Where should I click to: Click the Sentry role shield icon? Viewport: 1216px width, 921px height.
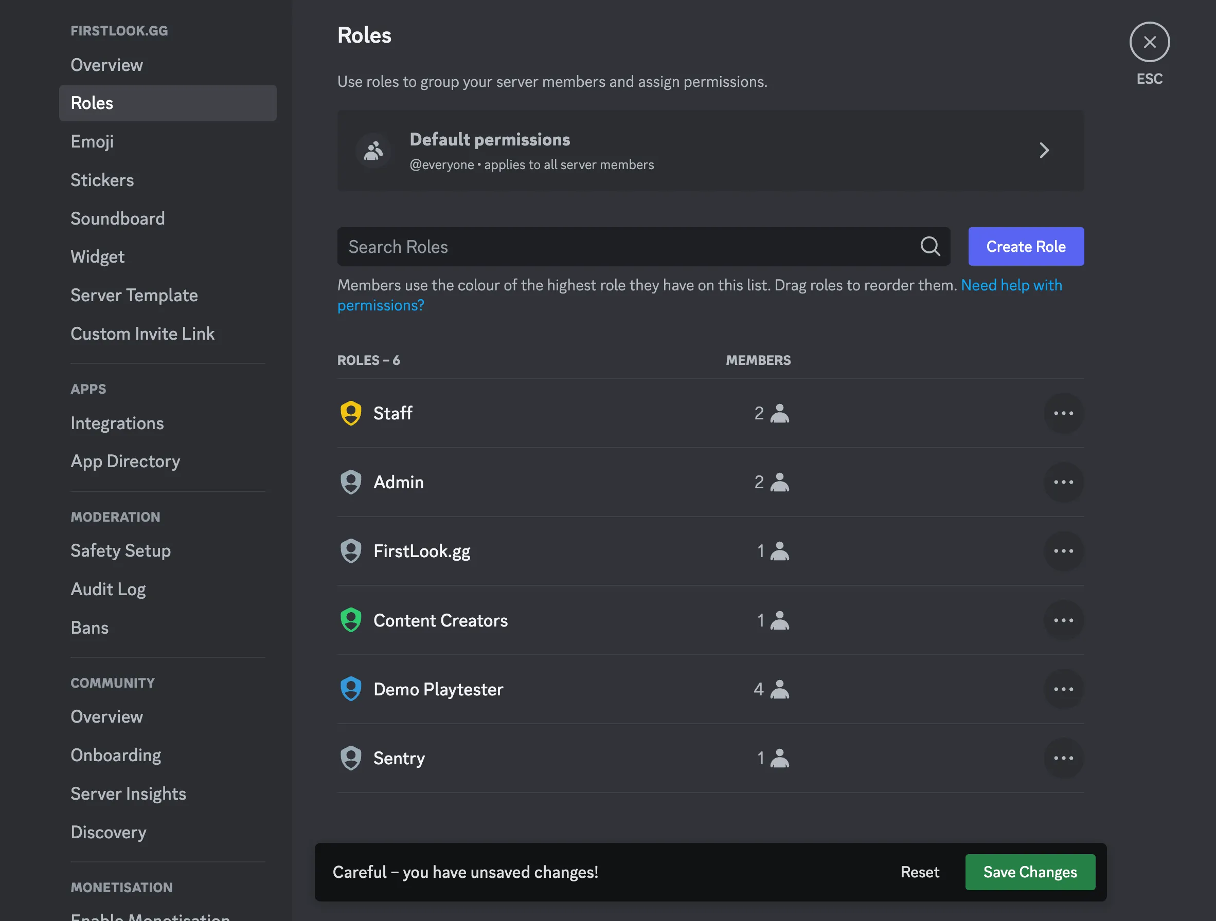click(x=351, y=759)
